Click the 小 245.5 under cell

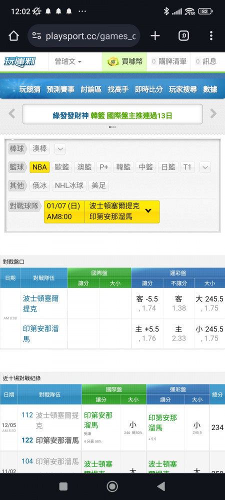pyautogui.click(x=209, y=333)
